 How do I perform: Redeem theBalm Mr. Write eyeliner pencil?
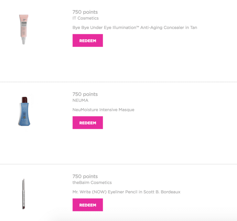click(x=88, y=205)
